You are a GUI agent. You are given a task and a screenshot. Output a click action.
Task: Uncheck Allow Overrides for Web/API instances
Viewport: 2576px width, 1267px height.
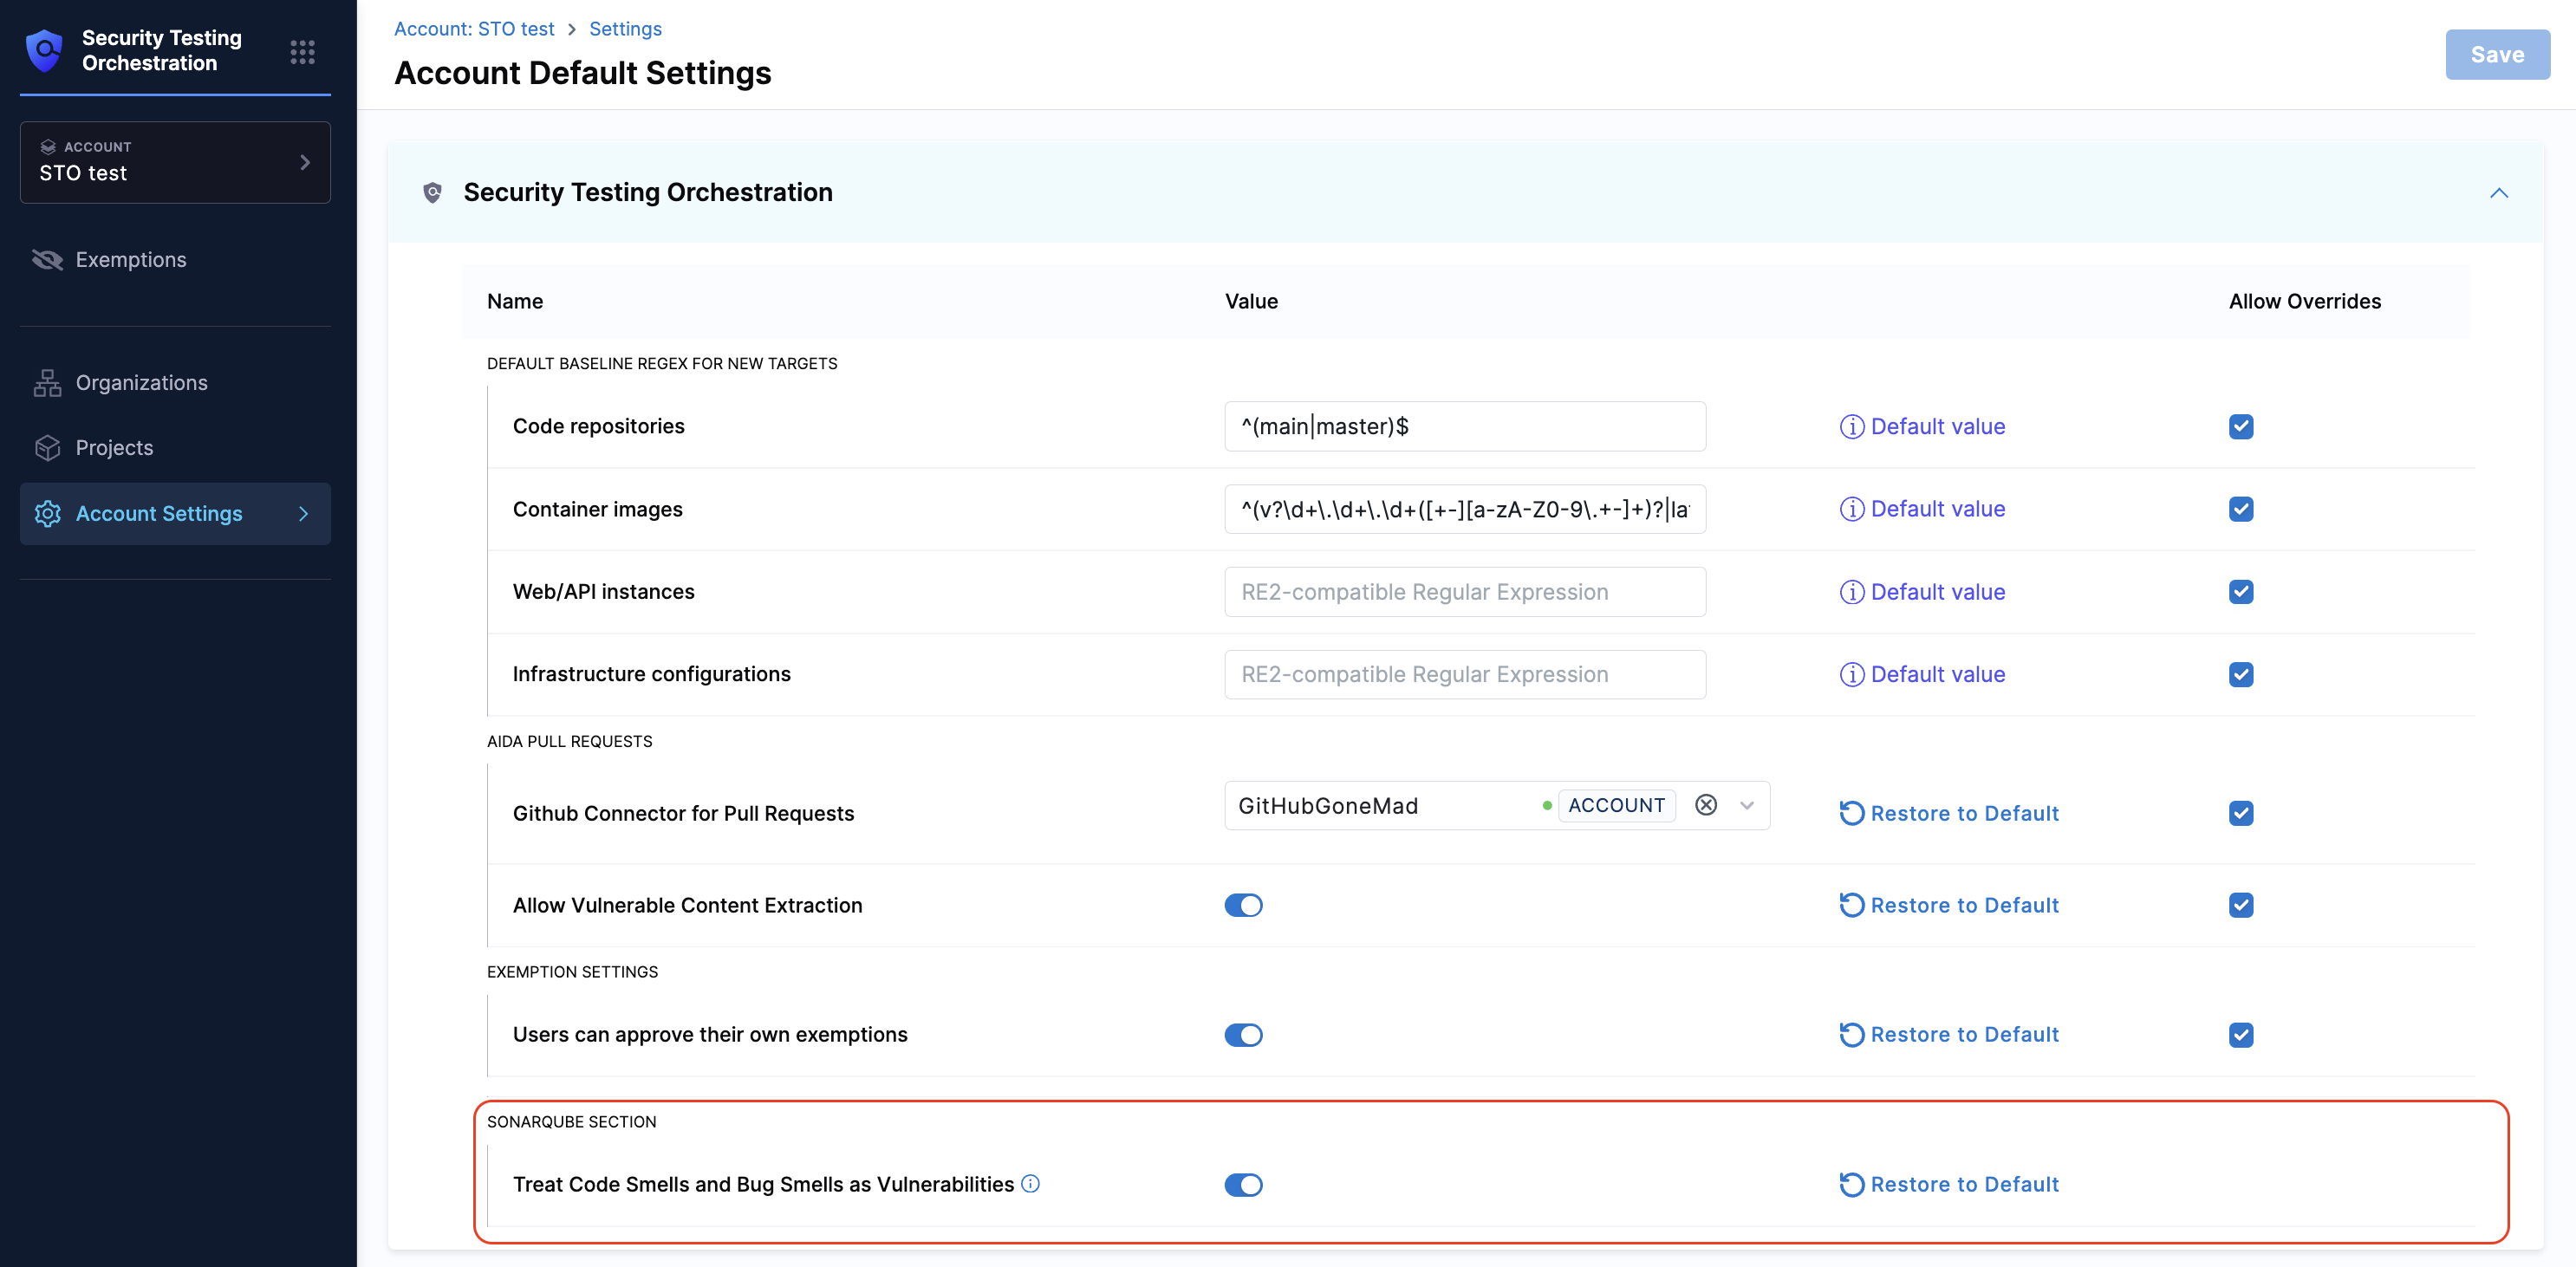click(x=2240, y=592)
